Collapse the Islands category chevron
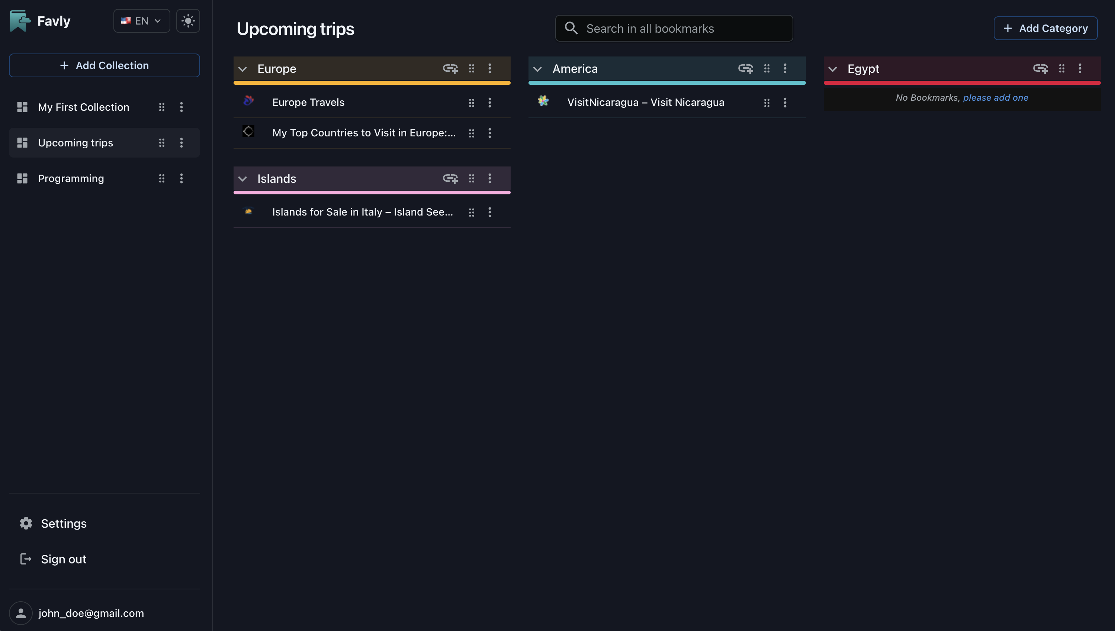Screen dimensions: 1115x631 [x=242, y=179]
